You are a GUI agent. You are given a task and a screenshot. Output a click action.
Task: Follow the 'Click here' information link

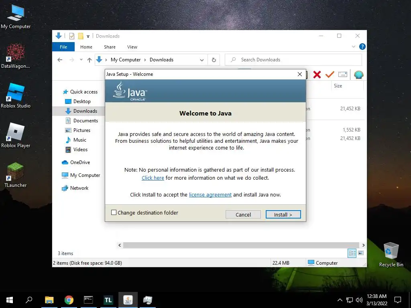click(153, 178)
